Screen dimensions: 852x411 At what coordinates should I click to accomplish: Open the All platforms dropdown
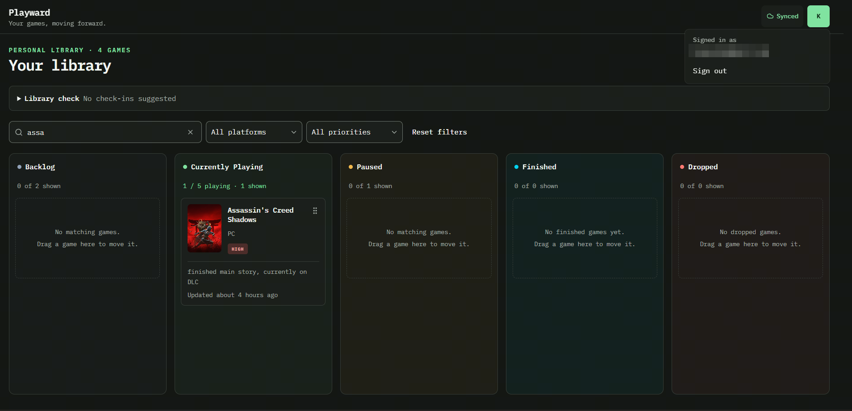click(254, 132)
